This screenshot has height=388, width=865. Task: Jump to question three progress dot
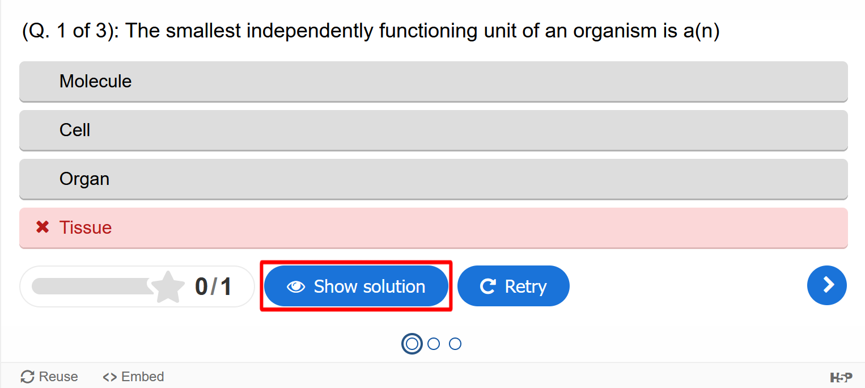pos(455,344)
